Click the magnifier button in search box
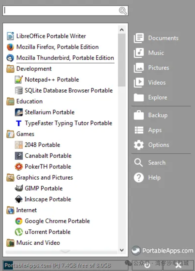 (123, 11)
